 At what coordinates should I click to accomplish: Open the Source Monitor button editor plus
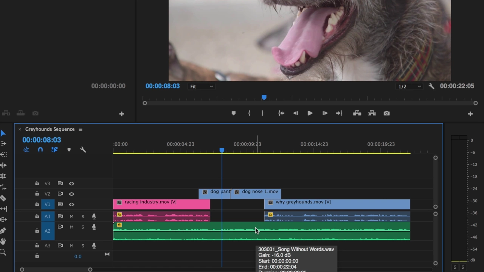(x=121, y=114)
